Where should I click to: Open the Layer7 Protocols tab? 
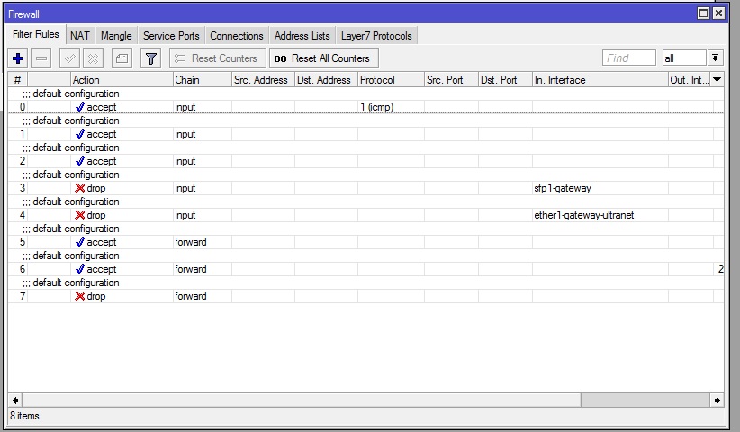[376, 36]
